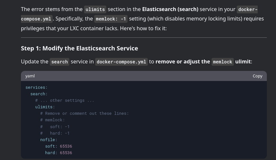Click the '# soft: -1' commented line

pyautogui.click(x=55, y=127)
